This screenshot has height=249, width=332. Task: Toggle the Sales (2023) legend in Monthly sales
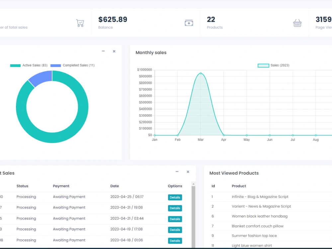tap(273, 65)
